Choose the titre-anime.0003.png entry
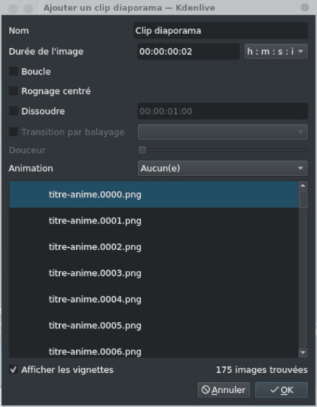 154,273
